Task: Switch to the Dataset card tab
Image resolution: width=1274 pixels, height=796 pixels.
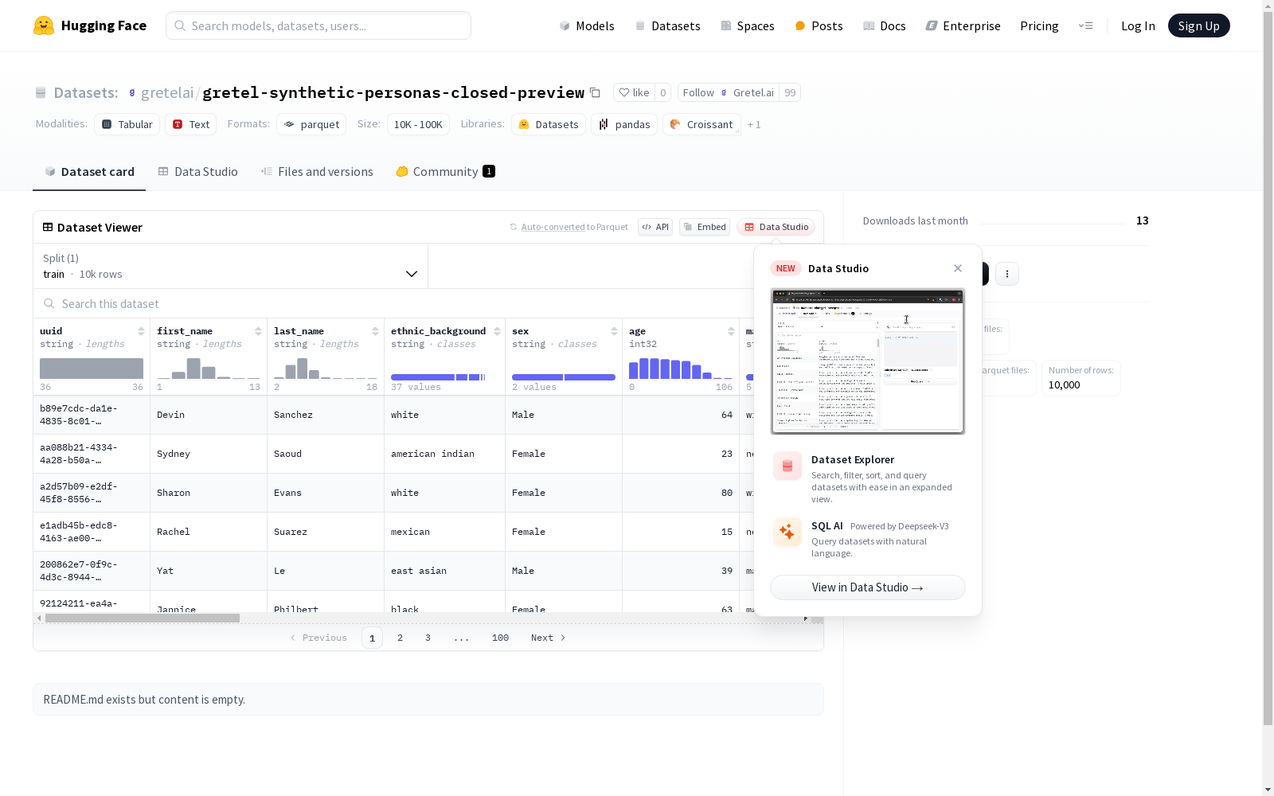Action: (x=89, y=172)
